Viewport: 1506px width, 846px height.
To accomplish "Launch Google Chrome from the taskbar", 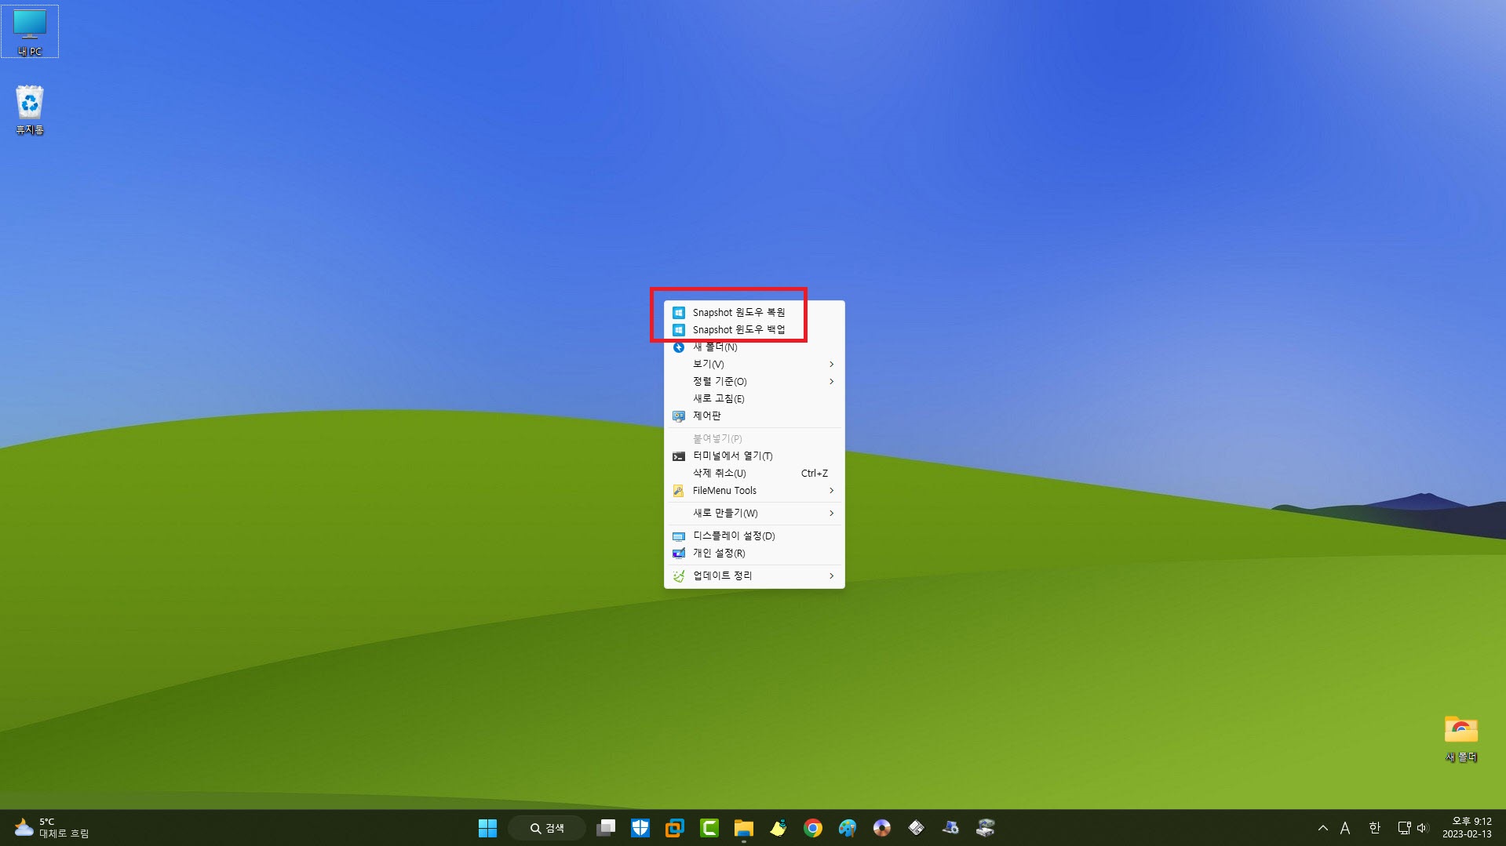I will pyautogui.click(x=813, y=828).
